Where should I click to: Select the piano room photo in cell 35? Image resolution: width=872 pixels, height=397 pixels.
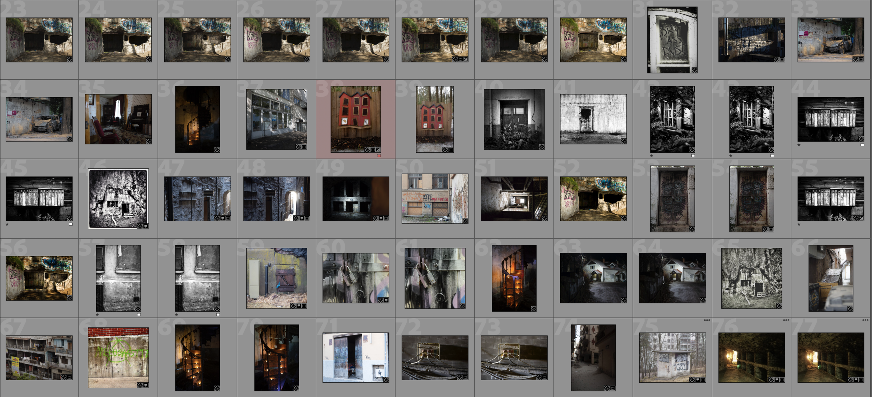coord(118,119)
